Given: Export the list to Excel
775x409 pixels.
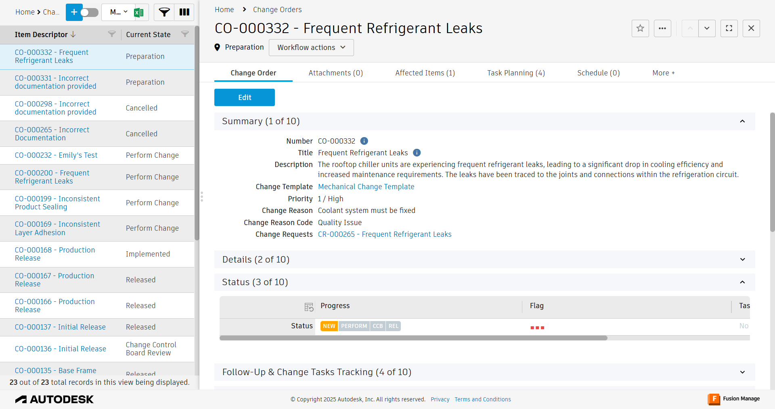Looking at the screenshot, I should [x=139, y=13].
